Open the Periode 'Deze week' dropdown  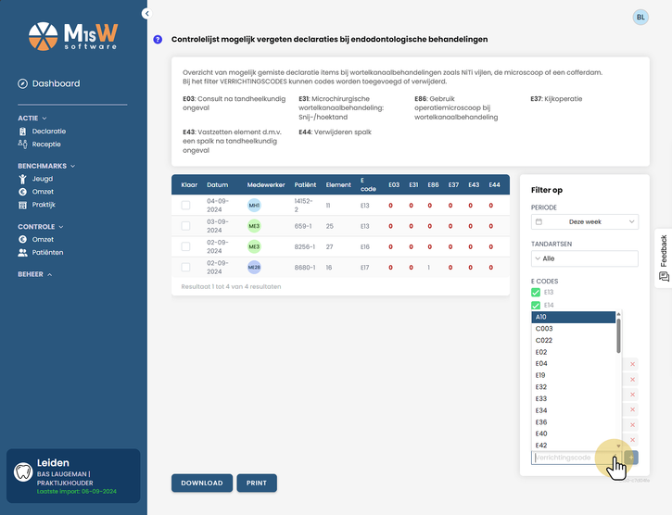(x=585, y=221)
